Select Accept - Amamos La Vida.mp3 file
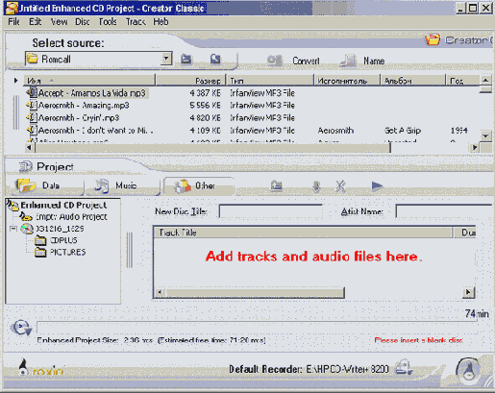 coord(91,93)
